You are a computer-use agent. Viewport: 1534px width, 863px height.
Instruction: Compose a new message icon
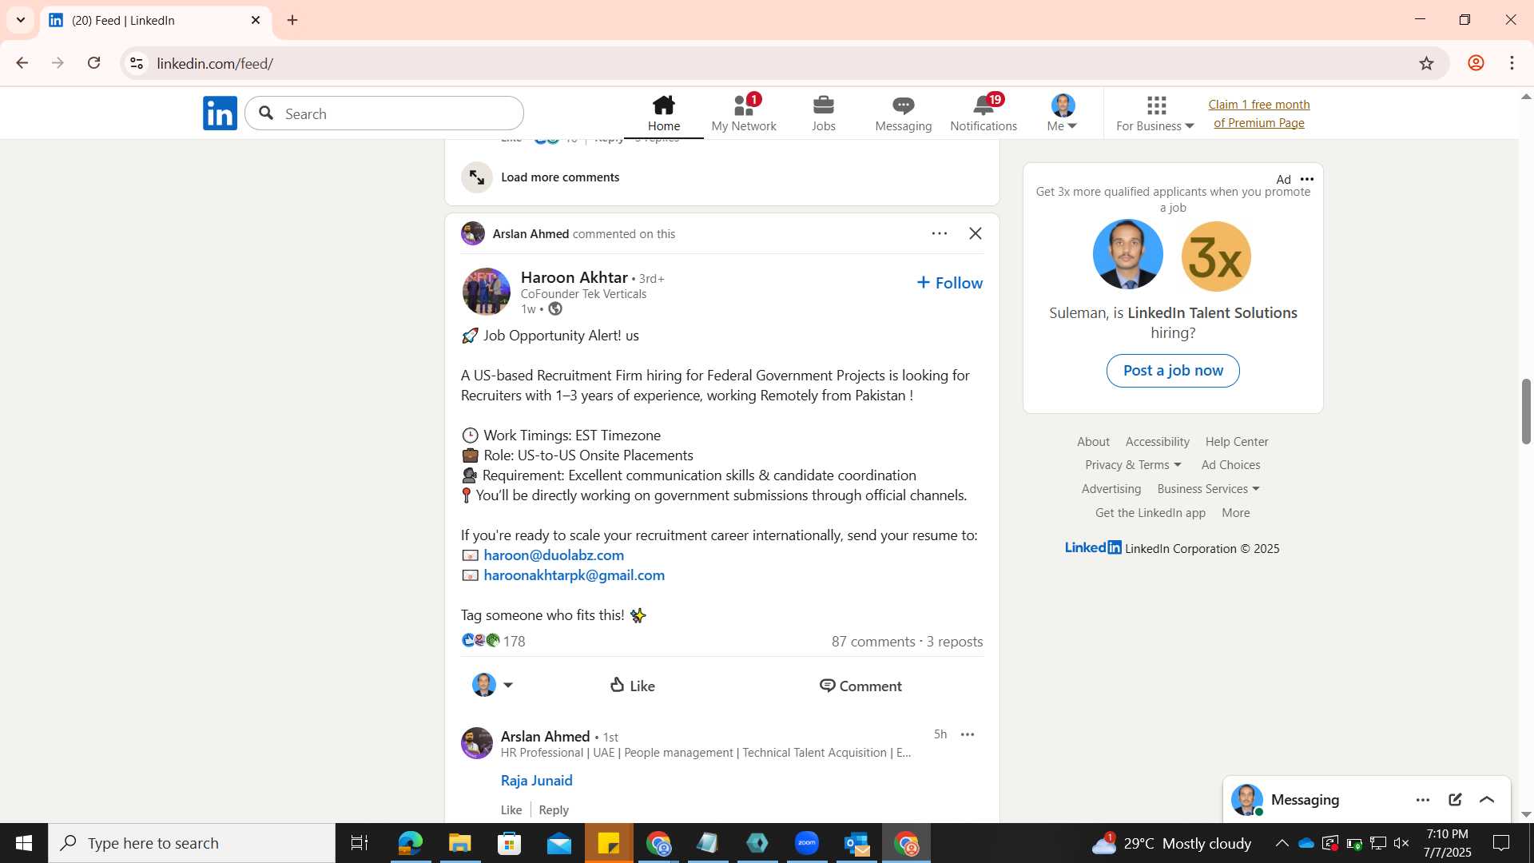(x=1455, y=800)
